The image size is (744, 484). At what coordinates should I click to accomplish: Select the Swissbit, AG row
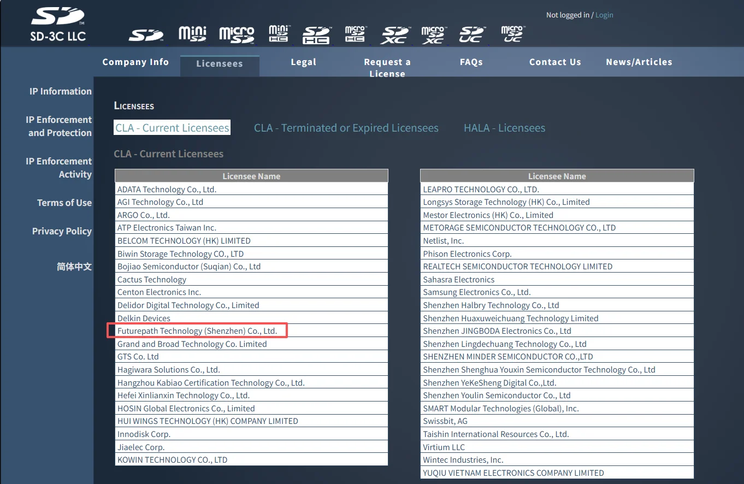point(557,421)
